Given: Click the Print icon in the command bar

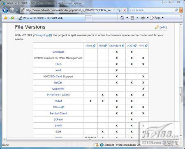Looking at the screenshot, I should 143,18.
